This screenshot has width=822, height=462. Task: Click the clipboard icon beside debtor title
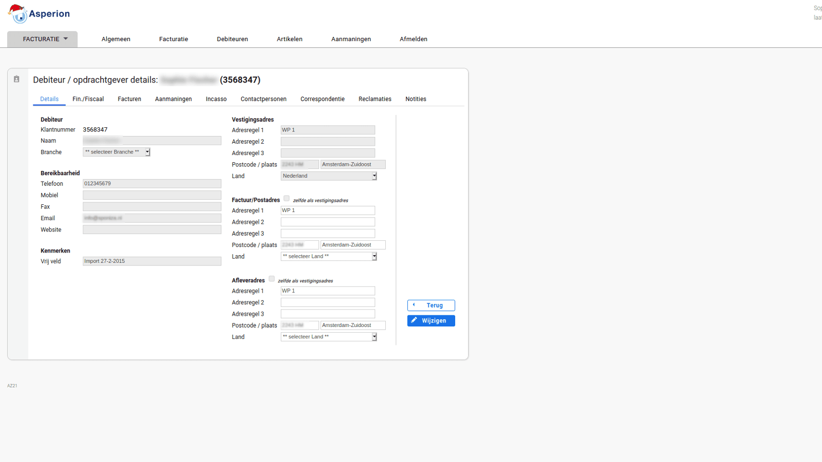(x=16, y=79)
